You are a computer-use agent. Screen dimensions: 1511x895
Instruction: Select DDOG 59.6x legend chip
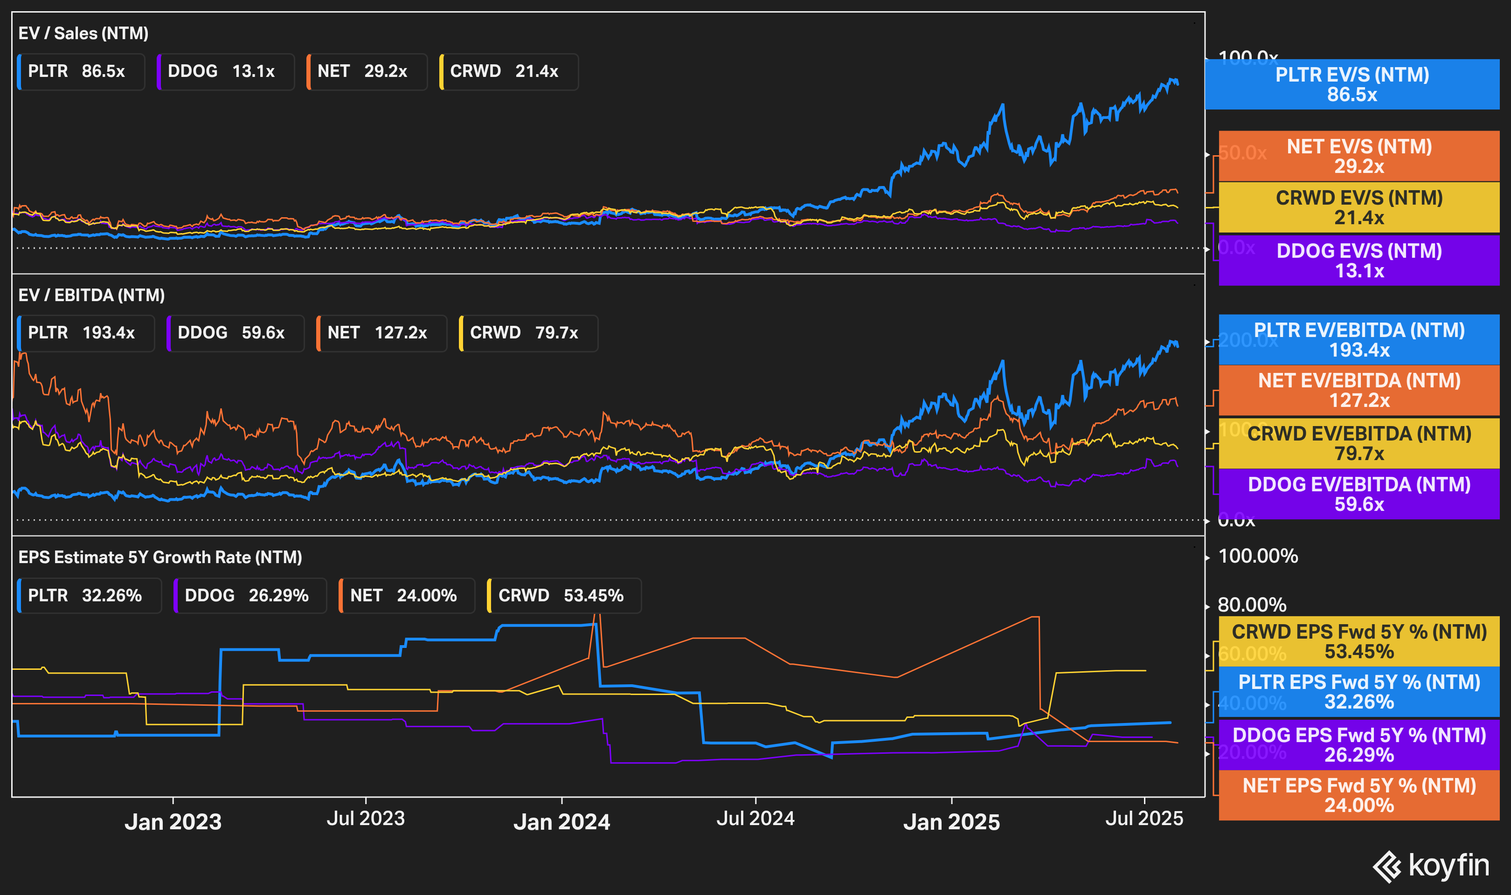pyautogui.click(x=235, y=333)
